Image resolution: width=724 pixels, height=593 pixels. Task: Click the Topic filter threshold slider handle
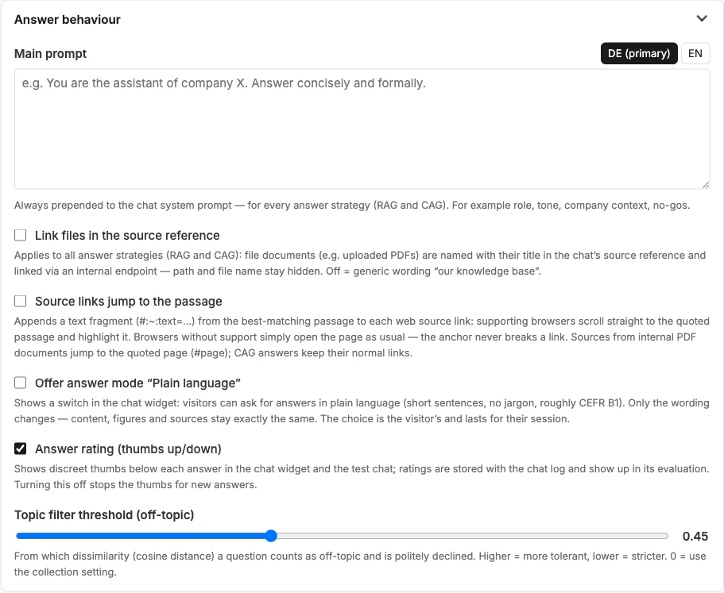[271, 536]
